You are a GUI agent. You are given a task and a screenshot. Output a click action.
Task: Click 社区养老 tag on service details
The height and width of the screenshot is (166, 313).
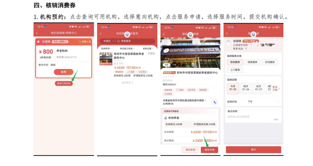coord(191,90)
